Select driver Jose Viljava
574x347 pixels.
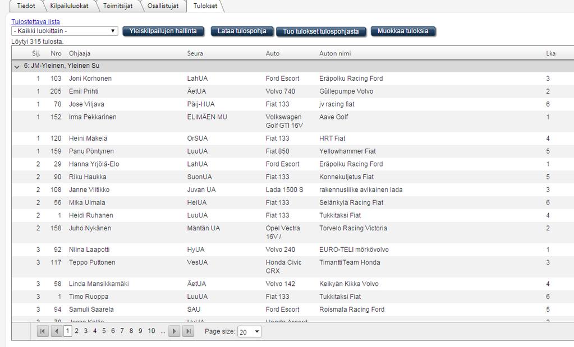[86, 104]
